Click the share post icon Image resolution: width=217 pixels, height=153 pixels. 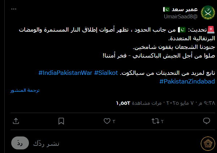point(16,121)
